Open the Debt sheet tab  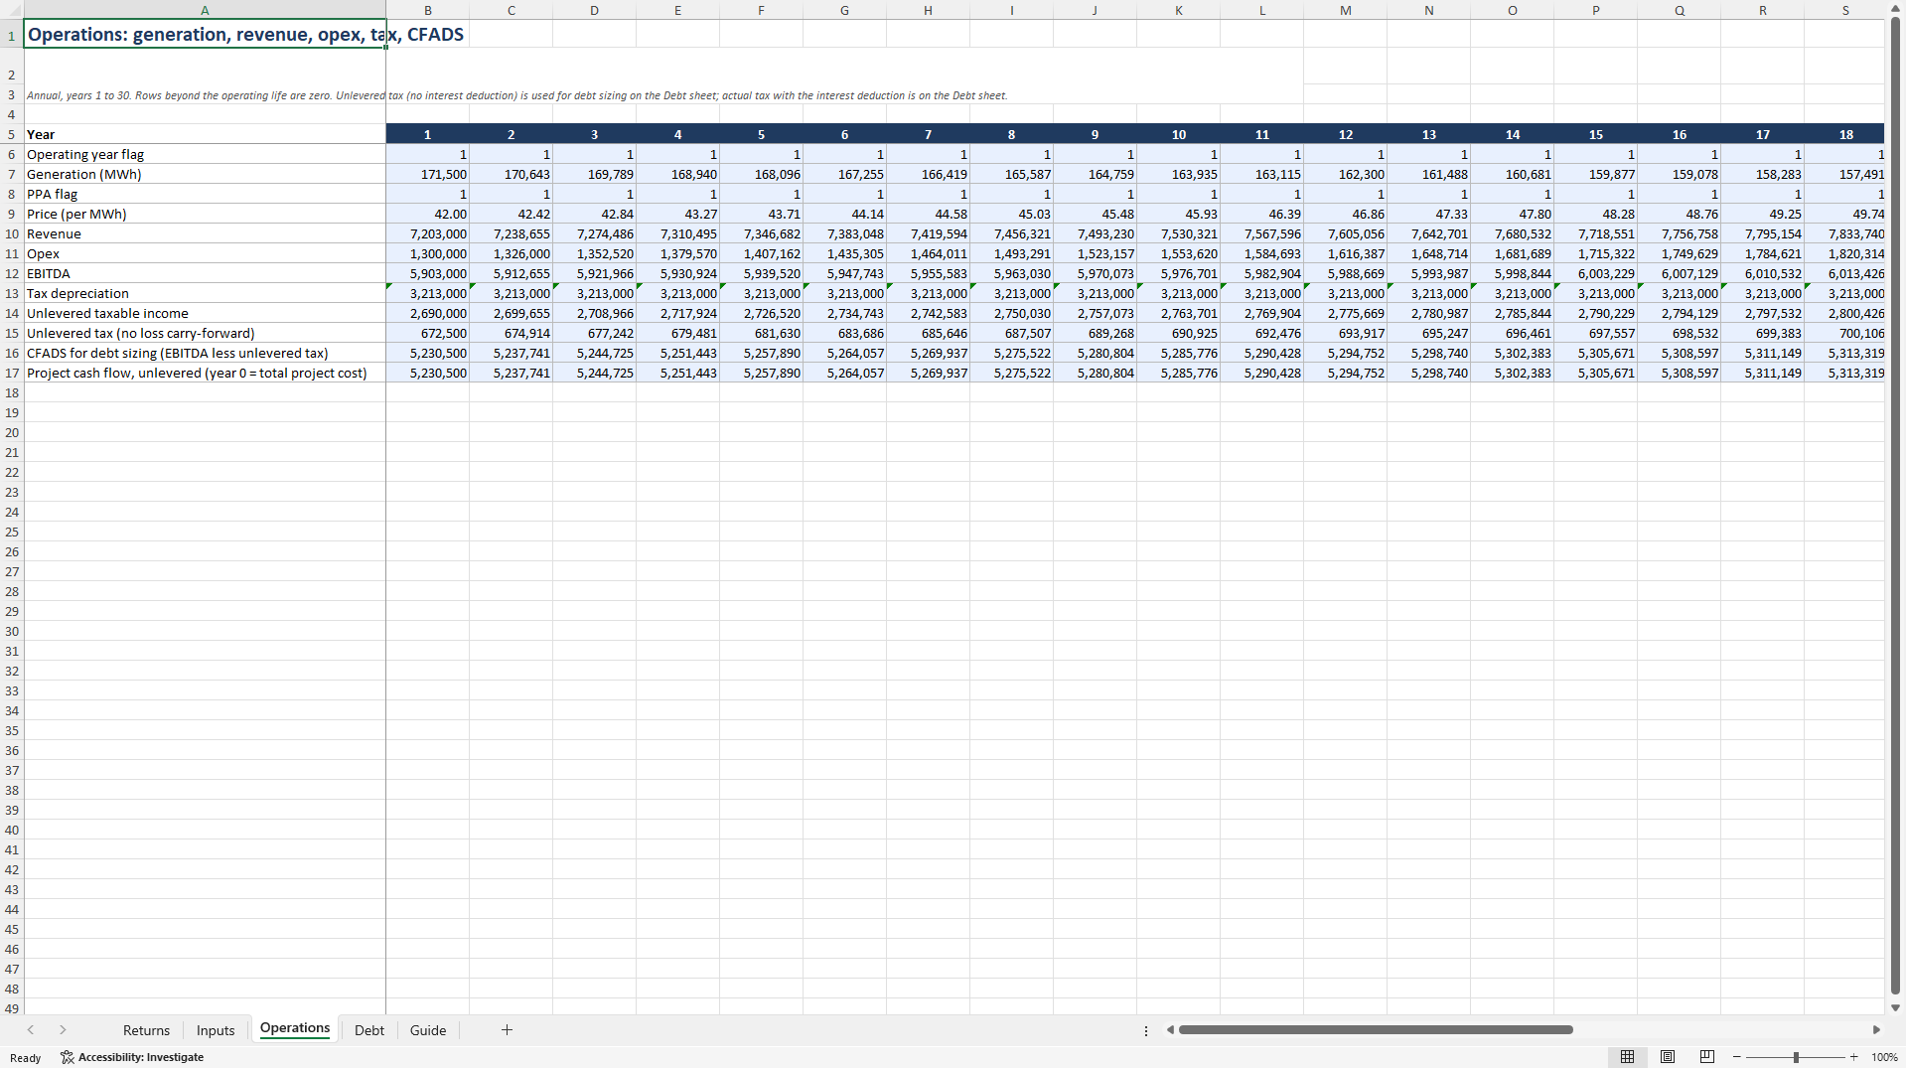coord(369,1030)
